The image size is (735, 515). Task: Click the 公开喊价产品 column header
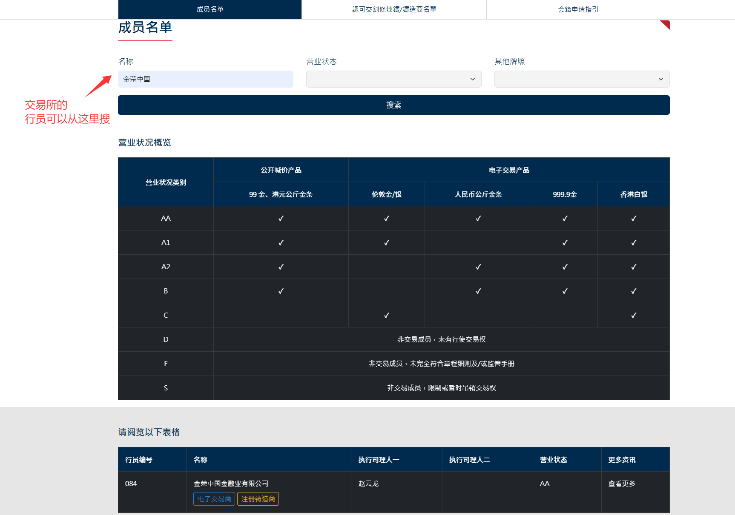coord(281,170)
